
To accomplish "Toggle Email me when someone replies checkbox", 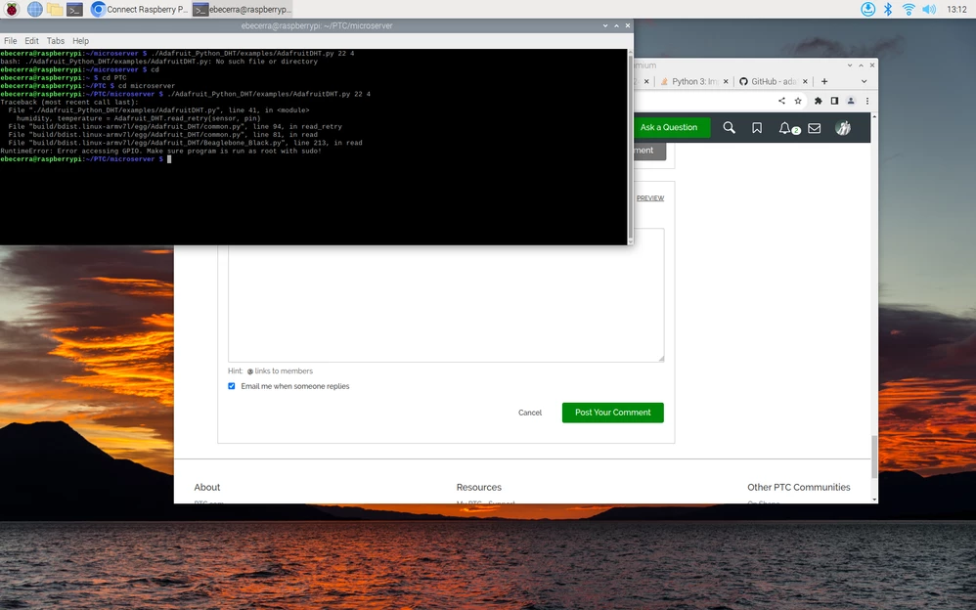I will 232,386.
